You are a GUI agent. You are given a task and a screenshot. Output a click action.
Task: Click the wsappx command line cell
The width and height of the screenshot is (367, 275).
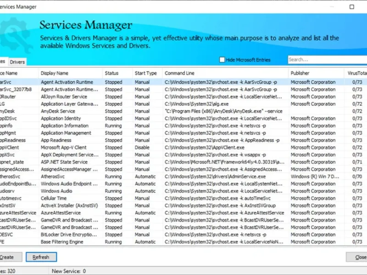pyautogui.click(x=215, y=154)
